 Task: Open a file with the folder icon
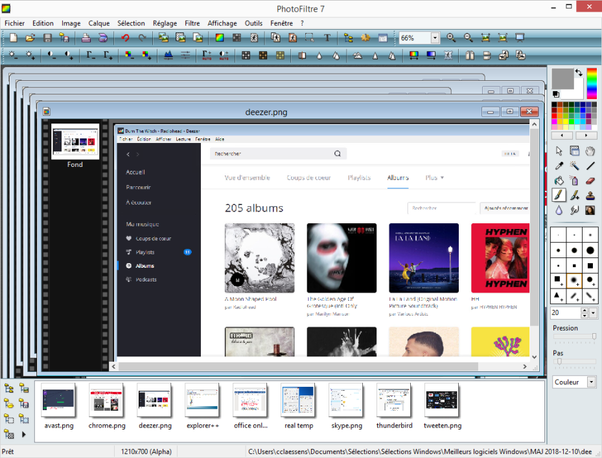30,38
